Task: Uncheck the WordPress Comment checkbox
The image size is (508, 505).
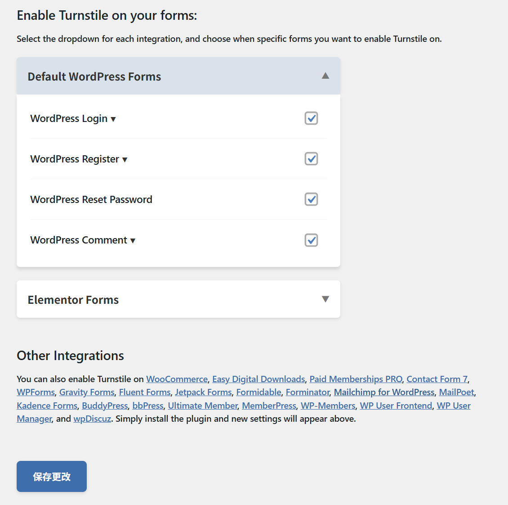Action: (x=311, y=240)
